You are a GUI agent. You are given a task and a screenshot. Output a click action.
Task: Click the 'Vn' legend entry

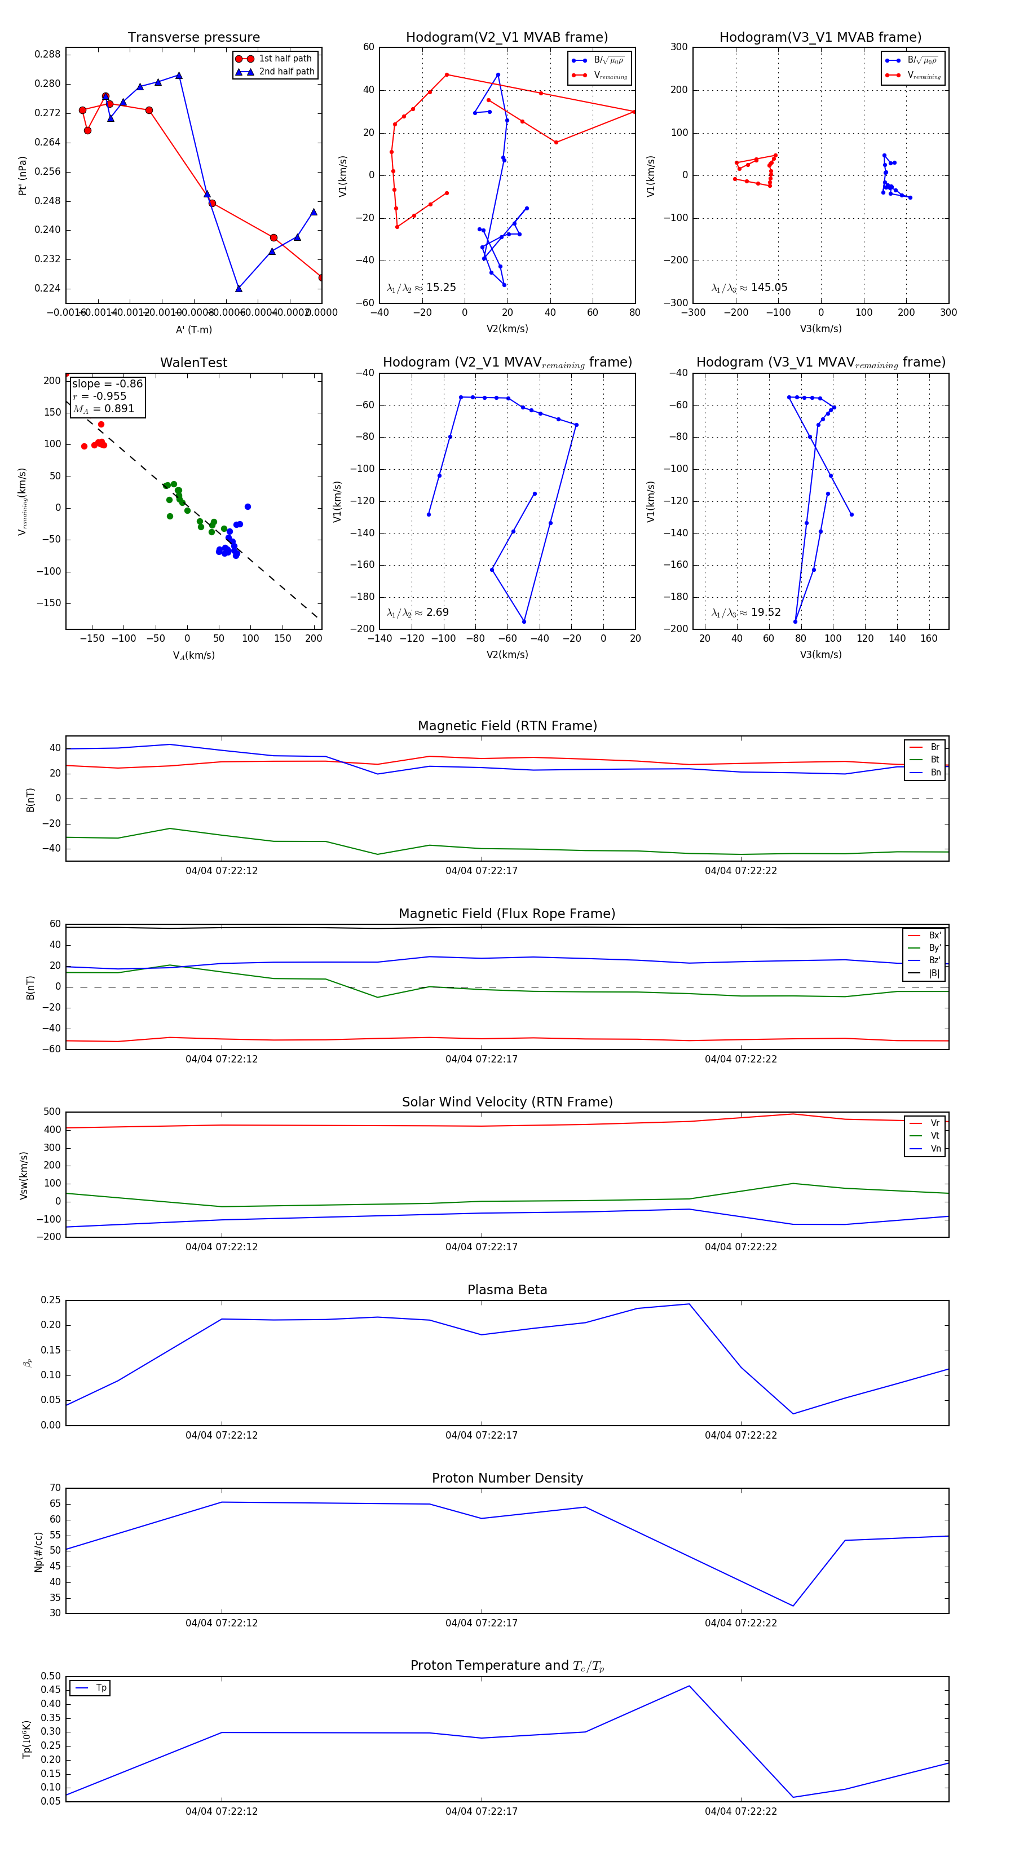tap(925, 1149)
